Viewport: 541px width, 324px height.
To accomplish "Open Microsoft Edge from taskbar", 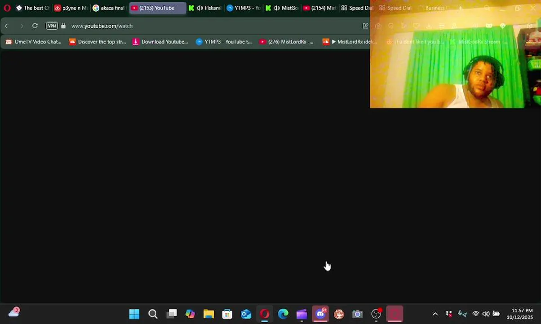I will tap(283, 314).
